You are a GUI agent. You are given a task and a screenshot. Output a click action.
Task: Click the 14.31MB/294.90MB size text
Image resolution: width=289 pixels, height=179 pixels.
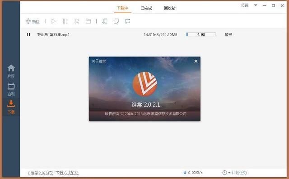pyautogui.click(x=160, y=34)
